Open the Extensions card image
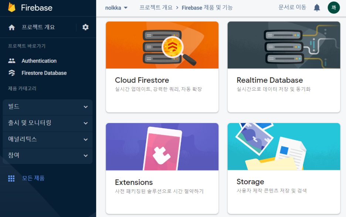 click(162, 147)
